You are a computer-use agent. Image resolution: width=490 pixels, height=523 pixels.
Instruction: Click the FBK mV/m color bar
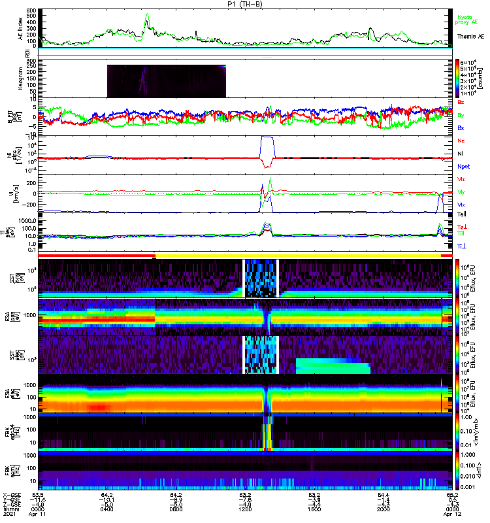[x=457, y=432]
